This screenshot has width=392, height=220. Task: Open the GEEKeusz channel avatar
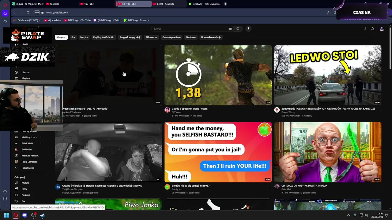[167, 110]
